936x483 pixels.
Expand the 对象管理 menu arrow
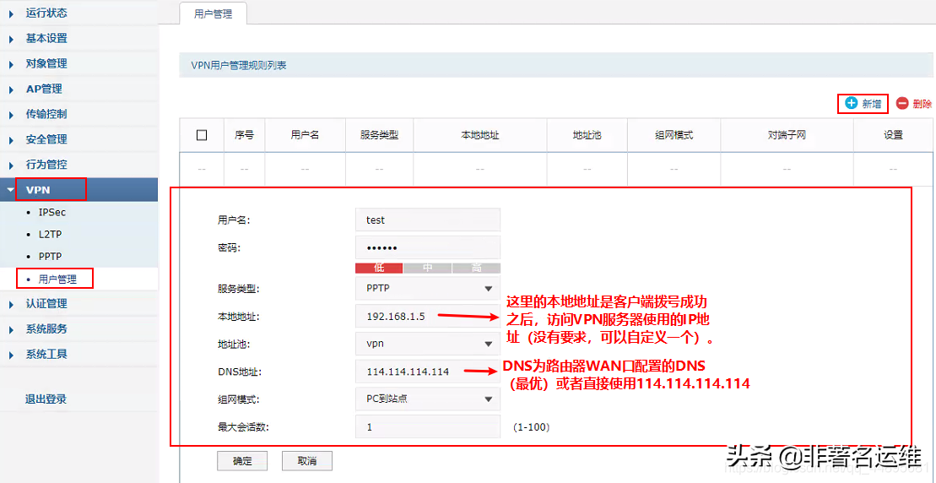tap(11, 64)
